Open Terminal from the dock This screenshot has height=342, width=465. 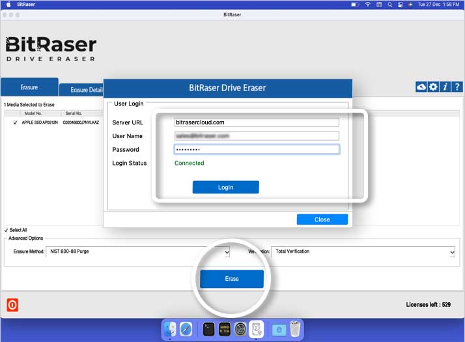(209, 329)
